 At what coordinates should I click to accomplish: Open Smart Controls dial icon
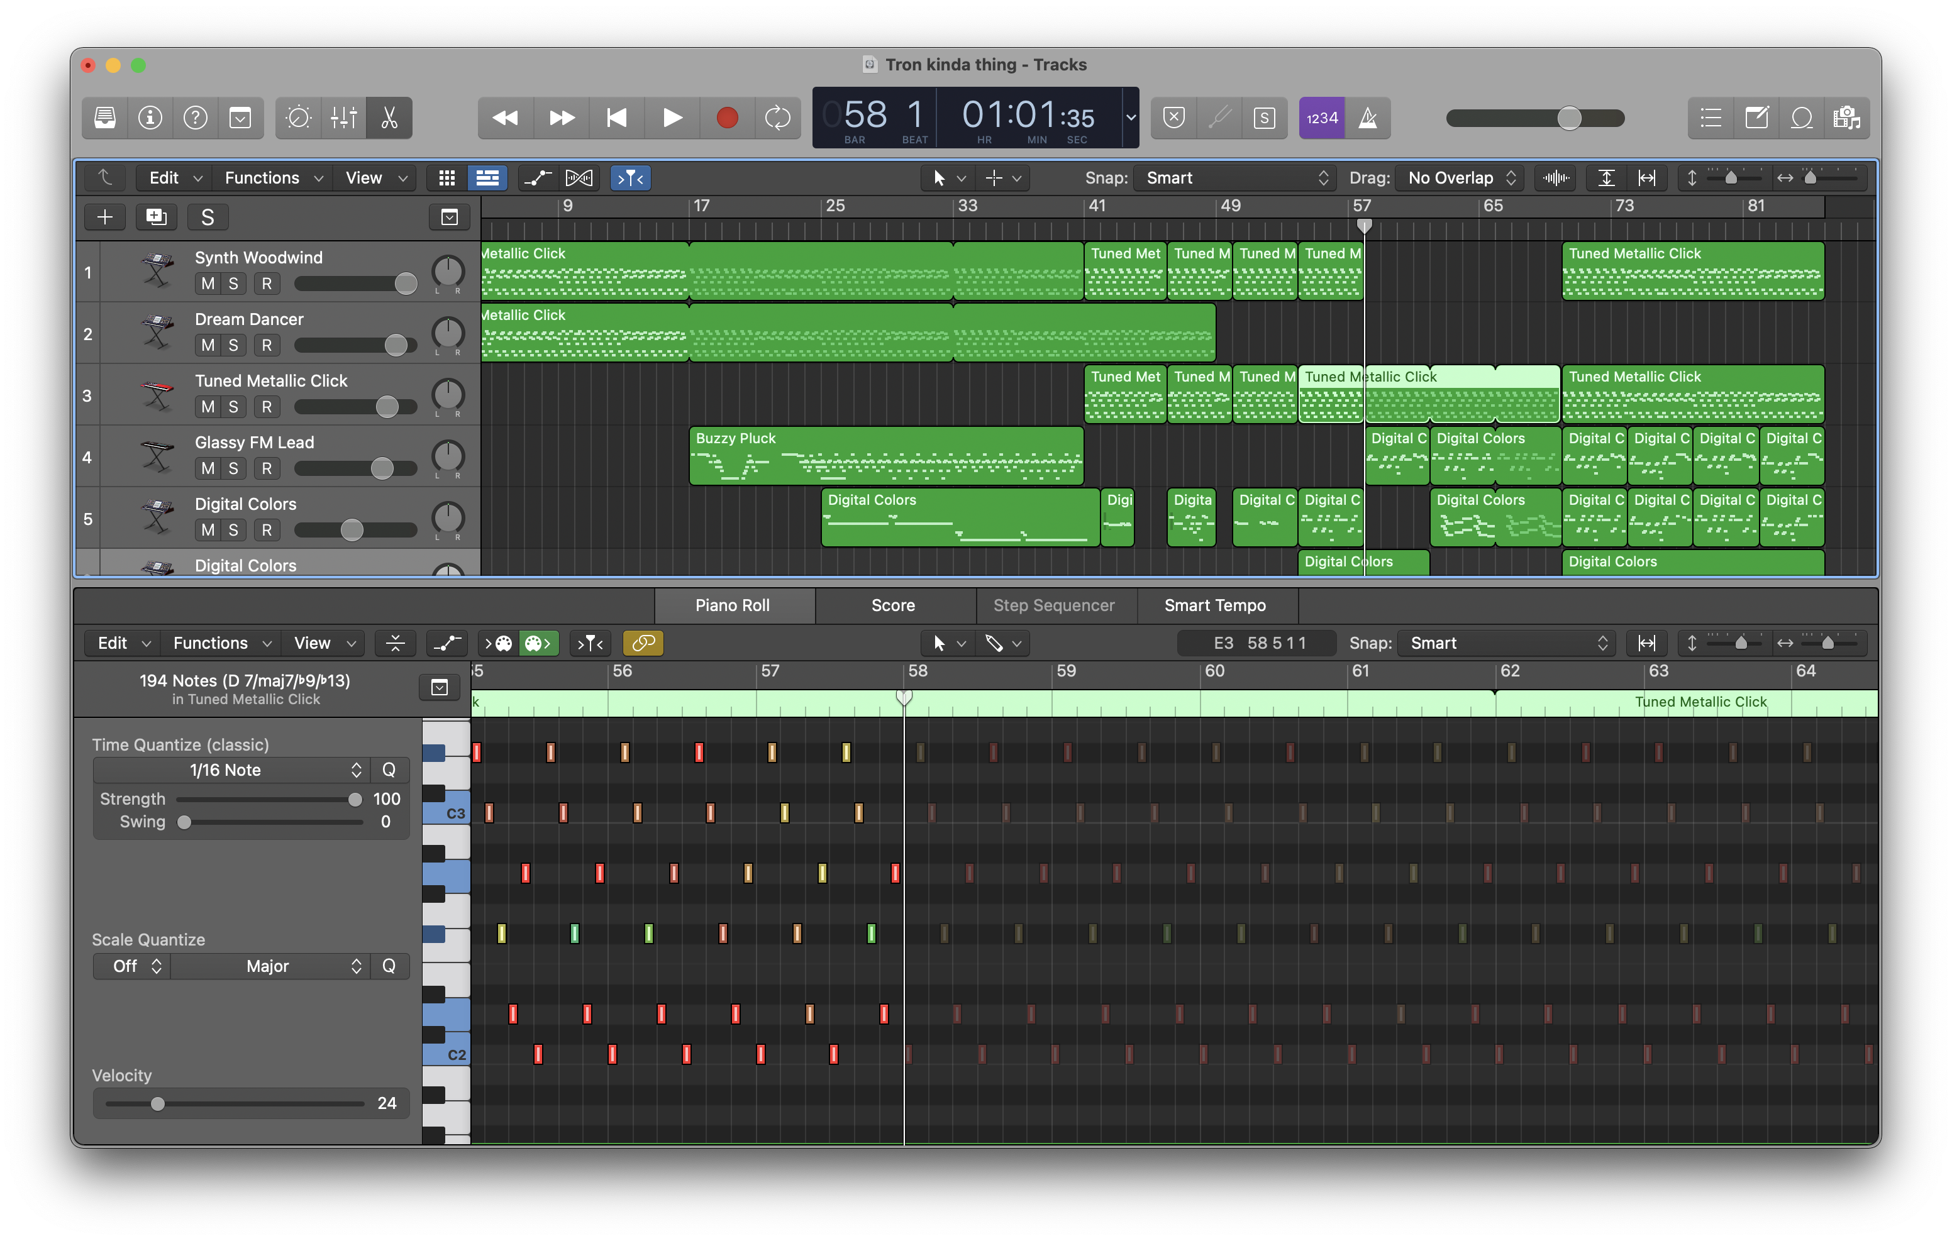[298, 118]
